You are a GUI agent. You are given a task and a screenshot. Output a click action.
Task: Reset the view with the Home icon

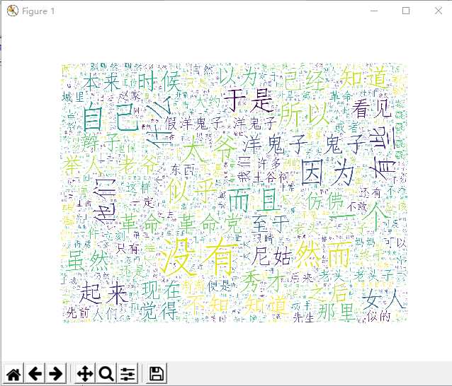(x=13, y=373)
